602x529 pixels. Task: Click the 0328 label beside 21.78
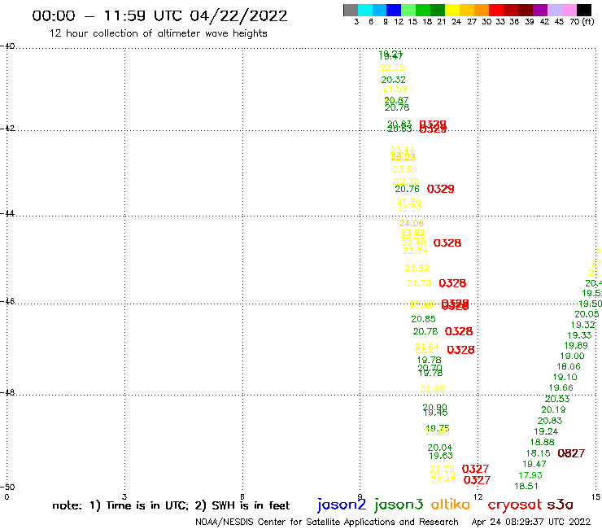(x=452, y=283)
